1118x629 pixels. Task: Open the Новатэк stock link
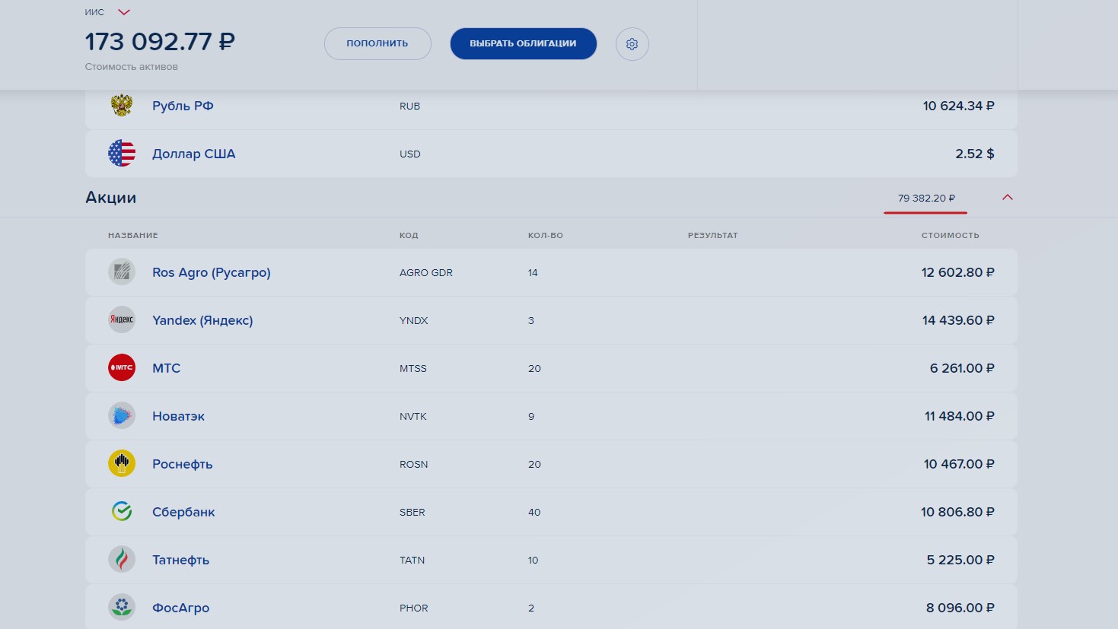tap(178, 416)
